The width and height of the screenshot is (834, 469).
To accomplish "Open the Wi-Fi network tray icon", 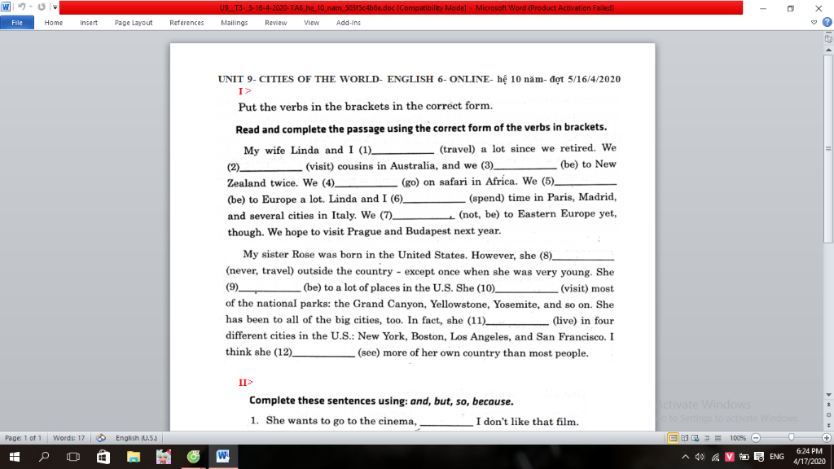I will pos(715,457).
